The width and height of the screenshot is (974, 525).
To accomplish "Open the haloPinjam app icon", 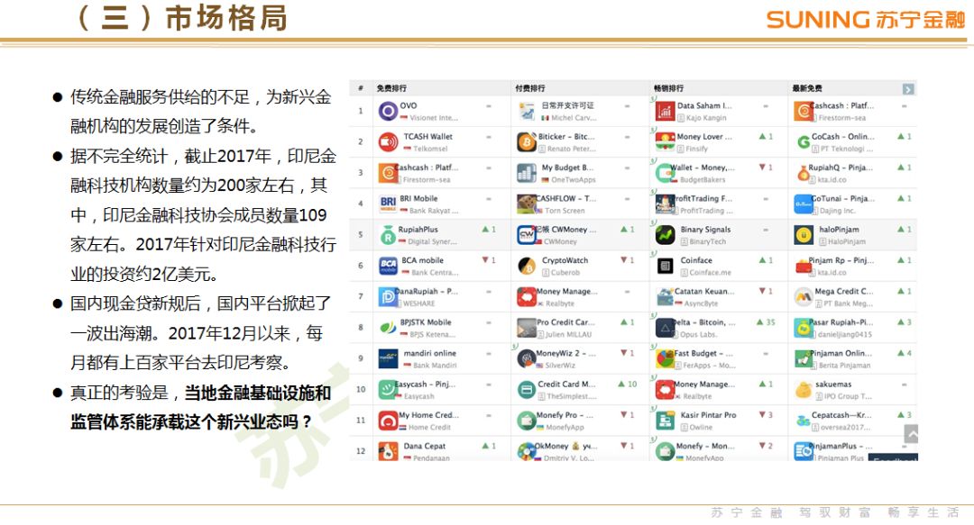I will click(804, 235).
